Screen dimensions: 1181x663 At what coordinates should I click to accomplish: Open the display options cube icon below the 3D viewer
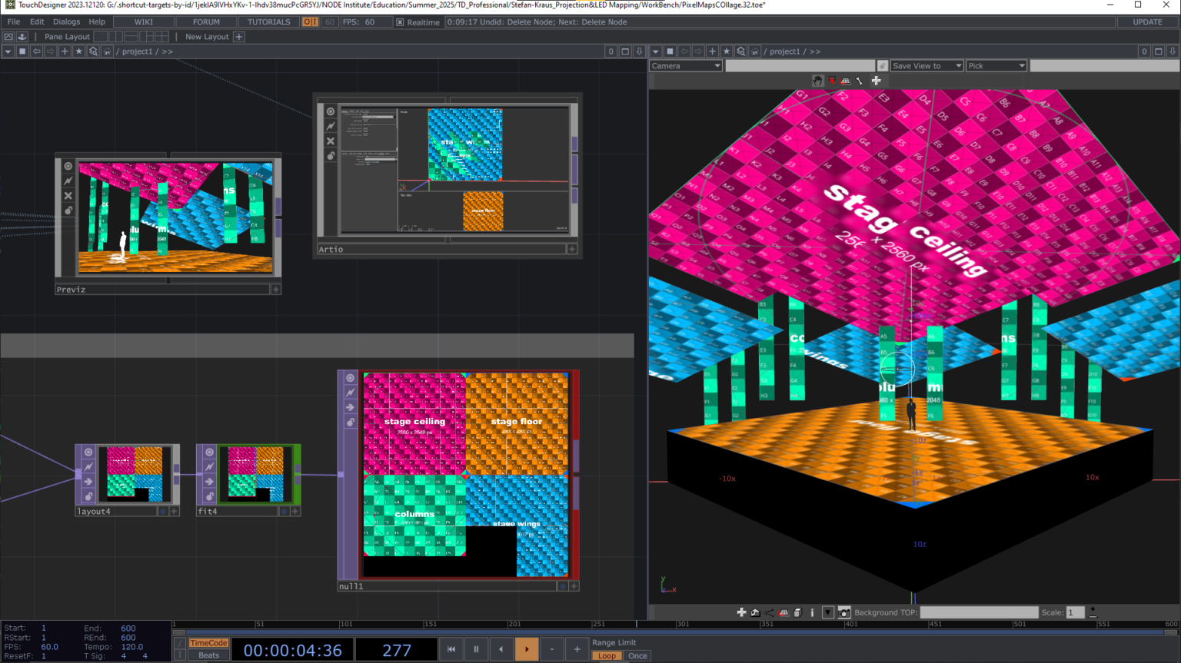tap(797, 612)
